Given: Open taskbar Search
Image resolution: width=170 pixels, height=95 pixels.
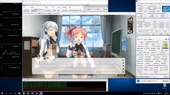Looking at the screenshot, I should click(x=6, y=93).
